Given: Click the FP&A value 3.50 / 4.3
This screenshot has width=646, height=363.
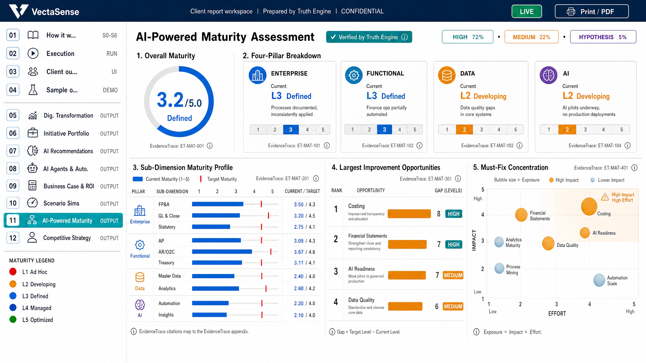Looking at the screenshot, I should [x=304, y=204].
